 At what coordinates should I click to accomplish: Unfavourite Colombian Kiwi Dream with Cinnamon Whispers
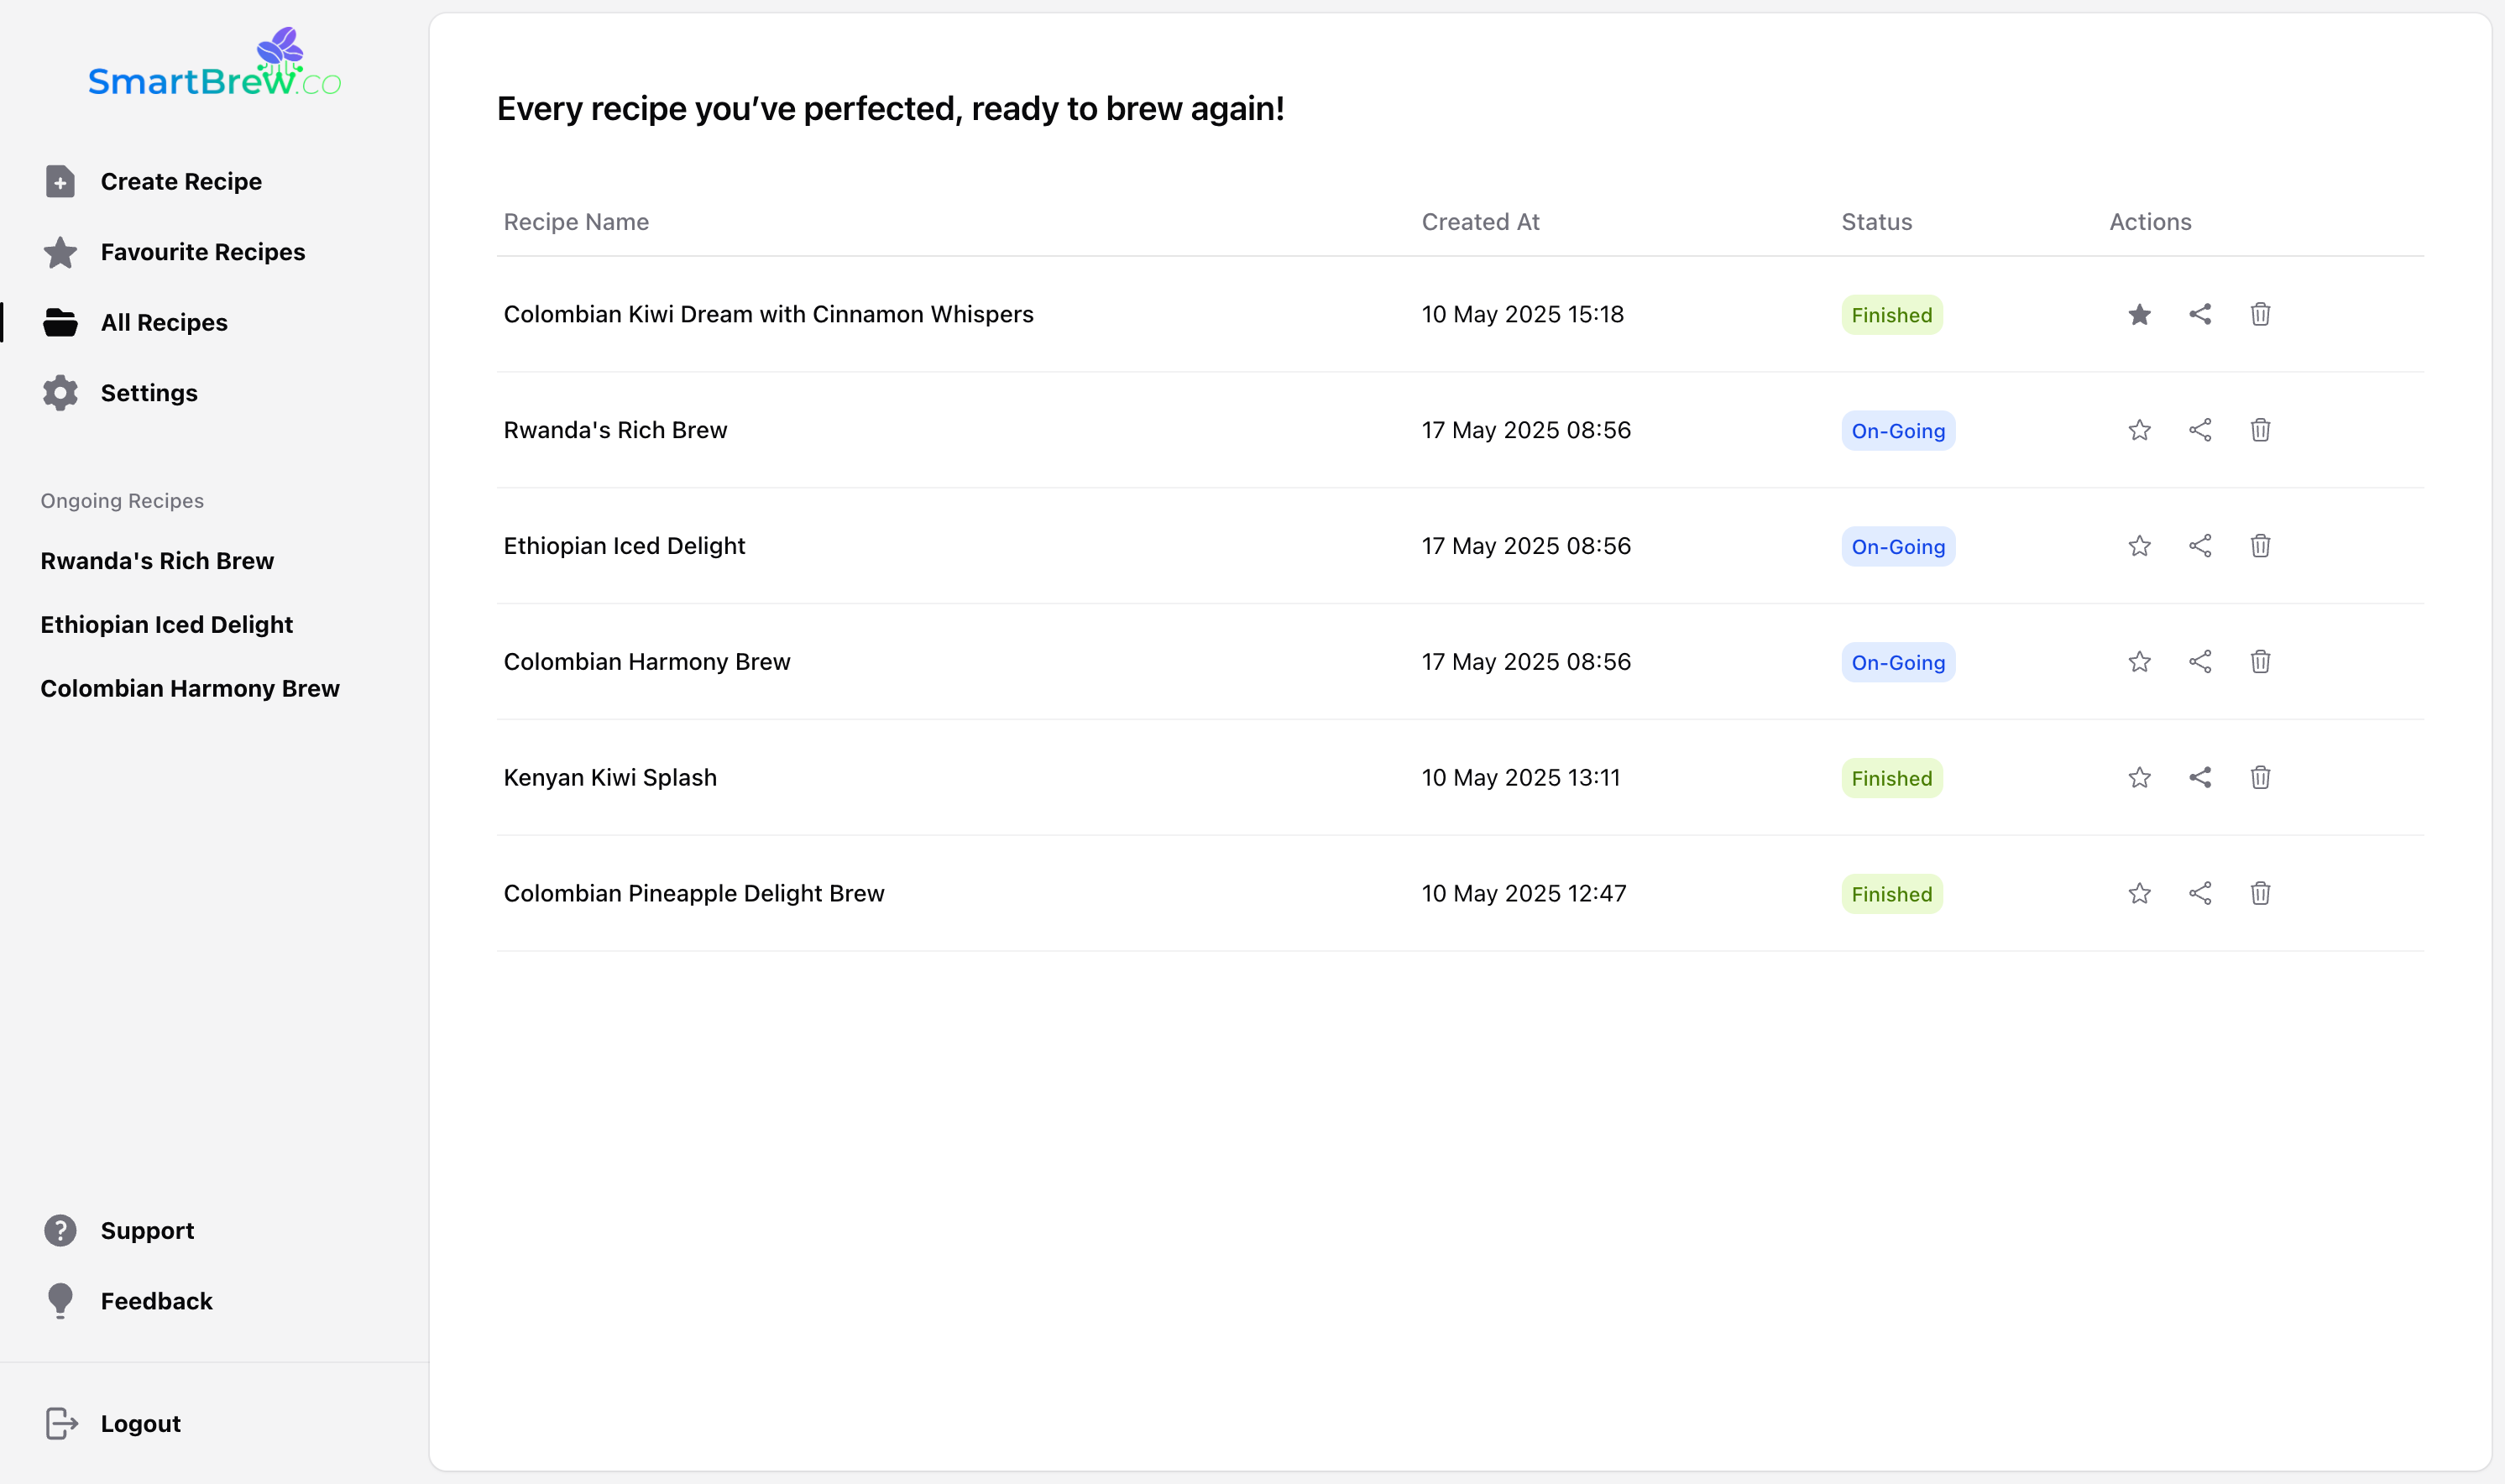[x=2139, y=315]
